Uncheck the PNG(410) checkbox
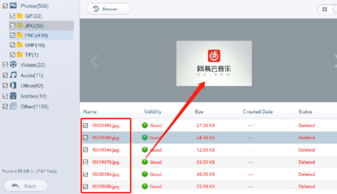 click(x=13, y=35)
